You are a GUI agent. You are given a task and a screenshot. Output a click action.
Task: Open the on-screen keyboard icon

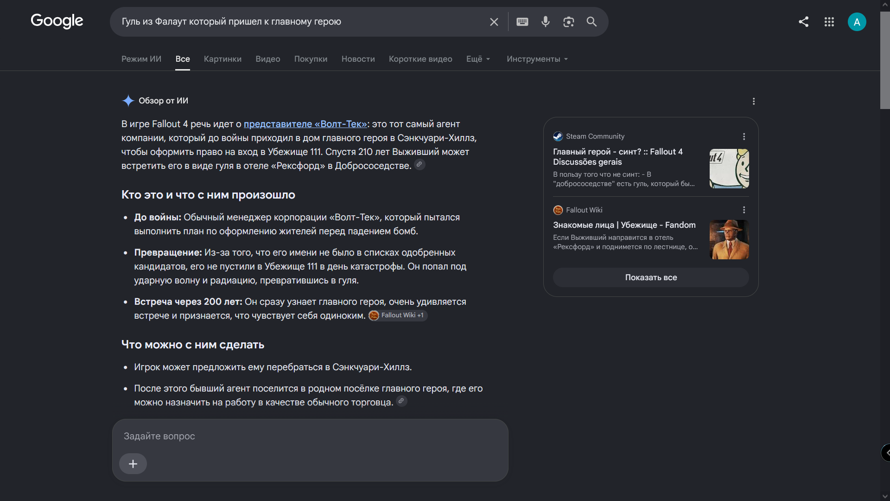(522, 22)
